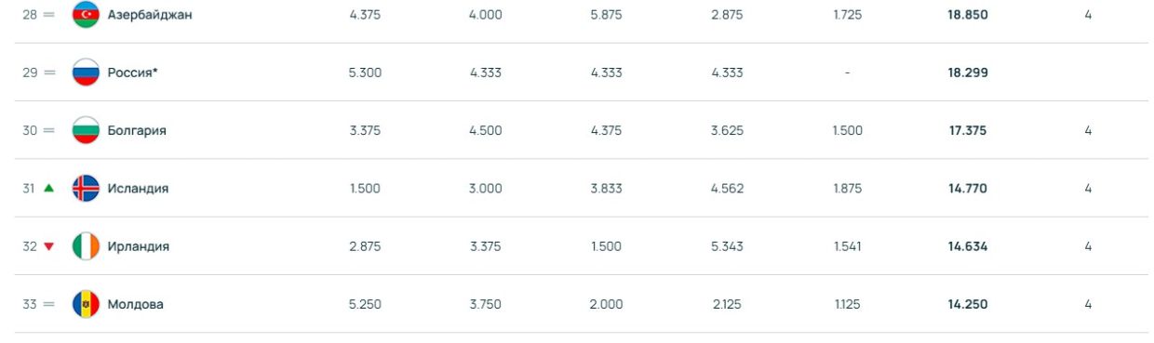Select the Болгария country name
Viewport: 1154px width, 343px height.
pos(137,130)
